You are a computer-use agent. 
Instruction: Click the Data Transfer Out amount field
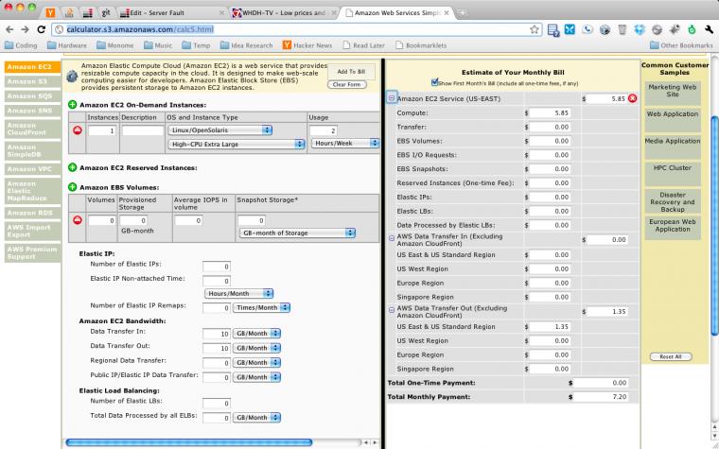pyautogui.click(x=217, y=348)
